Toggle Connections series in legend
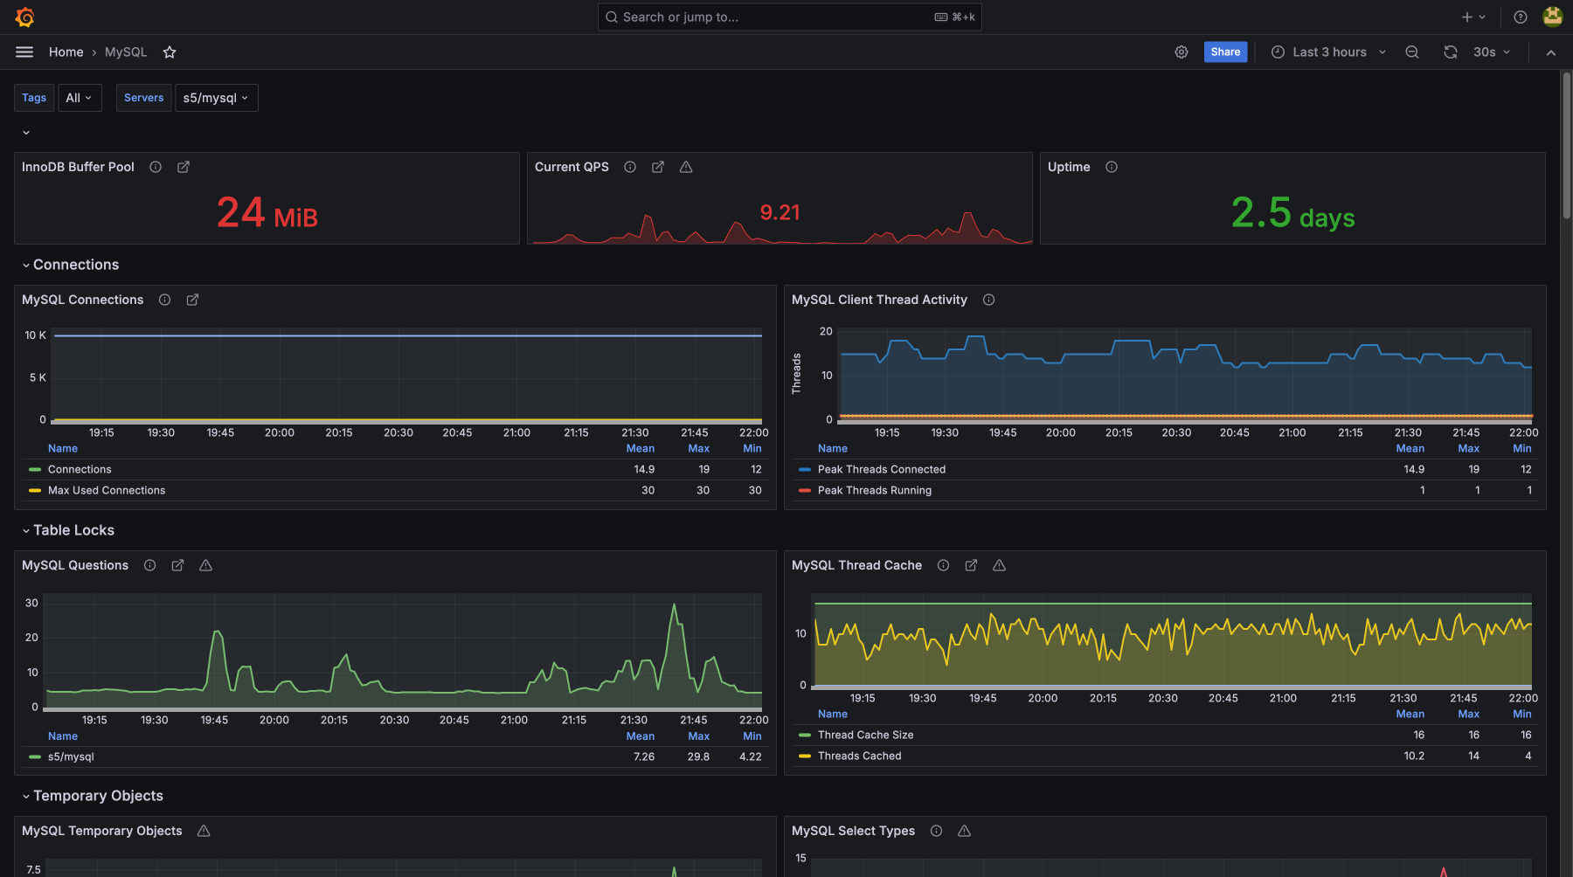This screenshot has width=1573, height=877. tap(80, 470)
